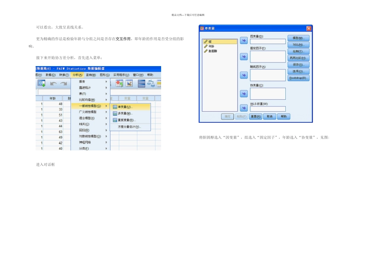The height and width of the screenshot is (266, 376).
Task: Click the 重置(R) button
Action: click(256, 116)
